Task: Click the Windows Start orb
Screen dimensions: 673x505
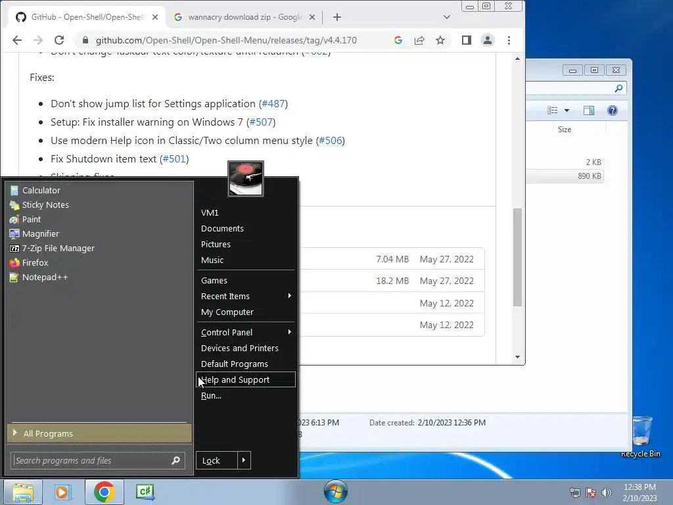Action: point(336,492)
